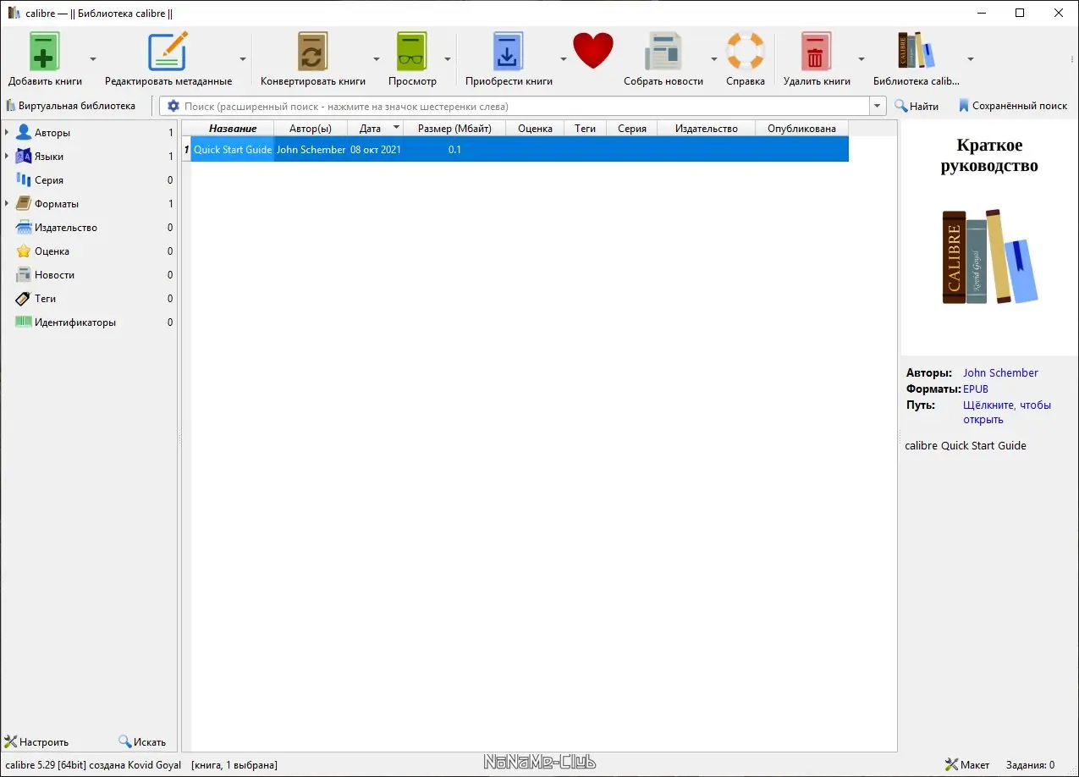The width and height of the screenshot is (1079, 777).
Task: Click the Add books green icon
Action: [x=45, y=52]
